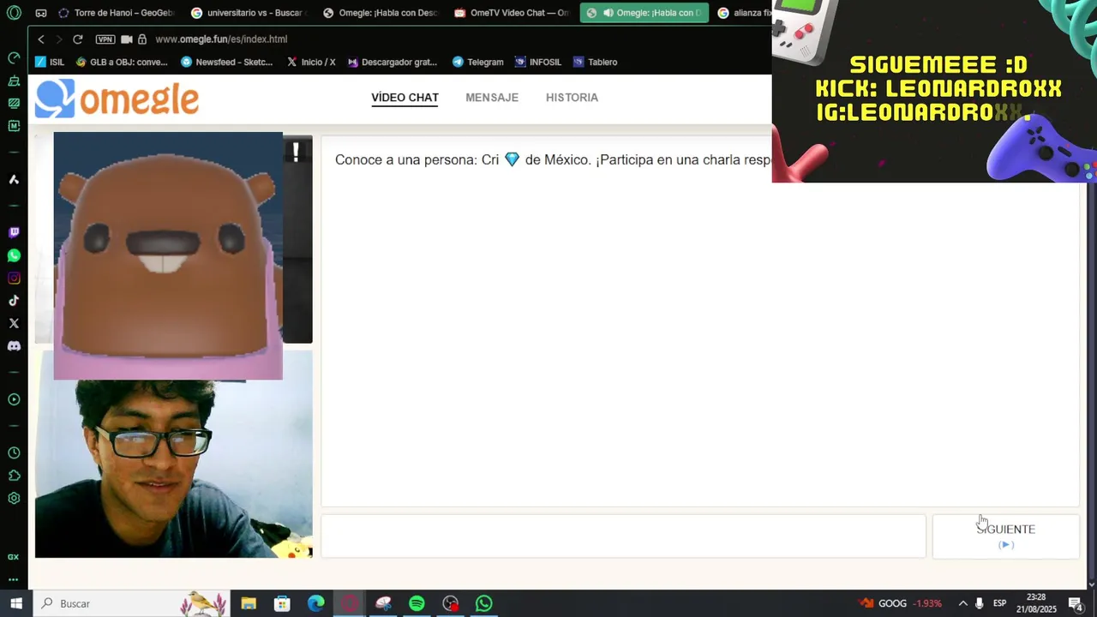Viewport: 1097px width, 617px height.
Task: Open Aria AI icon in sidebar
Action: (x=14, y=180)
